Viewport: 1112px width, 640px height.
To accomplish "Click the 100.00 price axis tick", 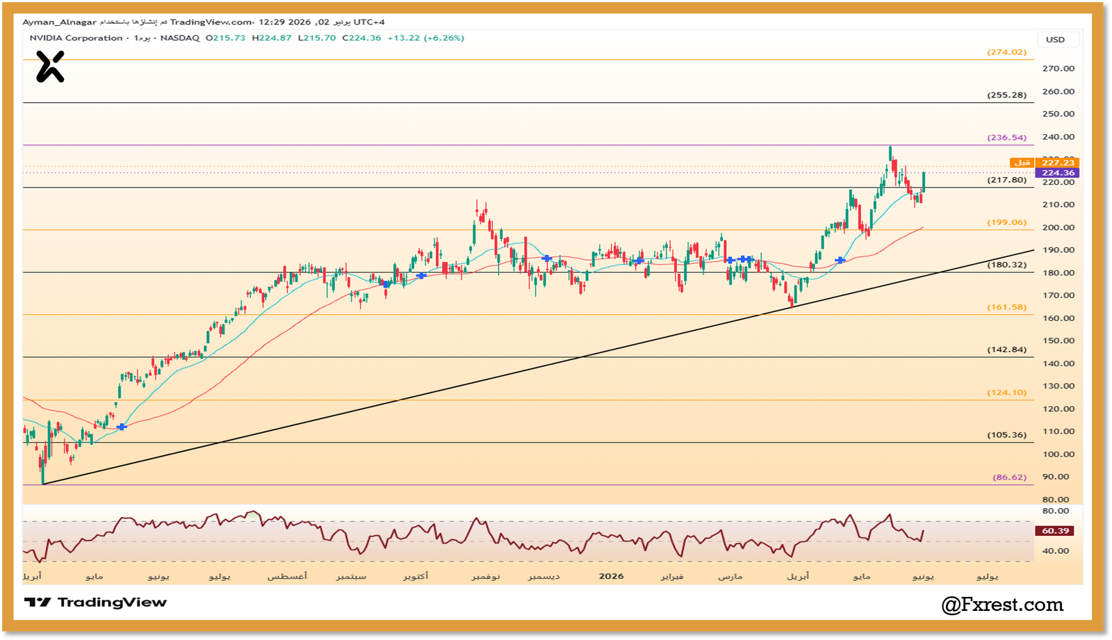I will tap(1058, 454).
